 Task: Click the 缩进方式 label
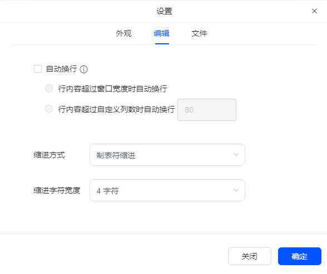pyautogui.click(x=49, y=155)
